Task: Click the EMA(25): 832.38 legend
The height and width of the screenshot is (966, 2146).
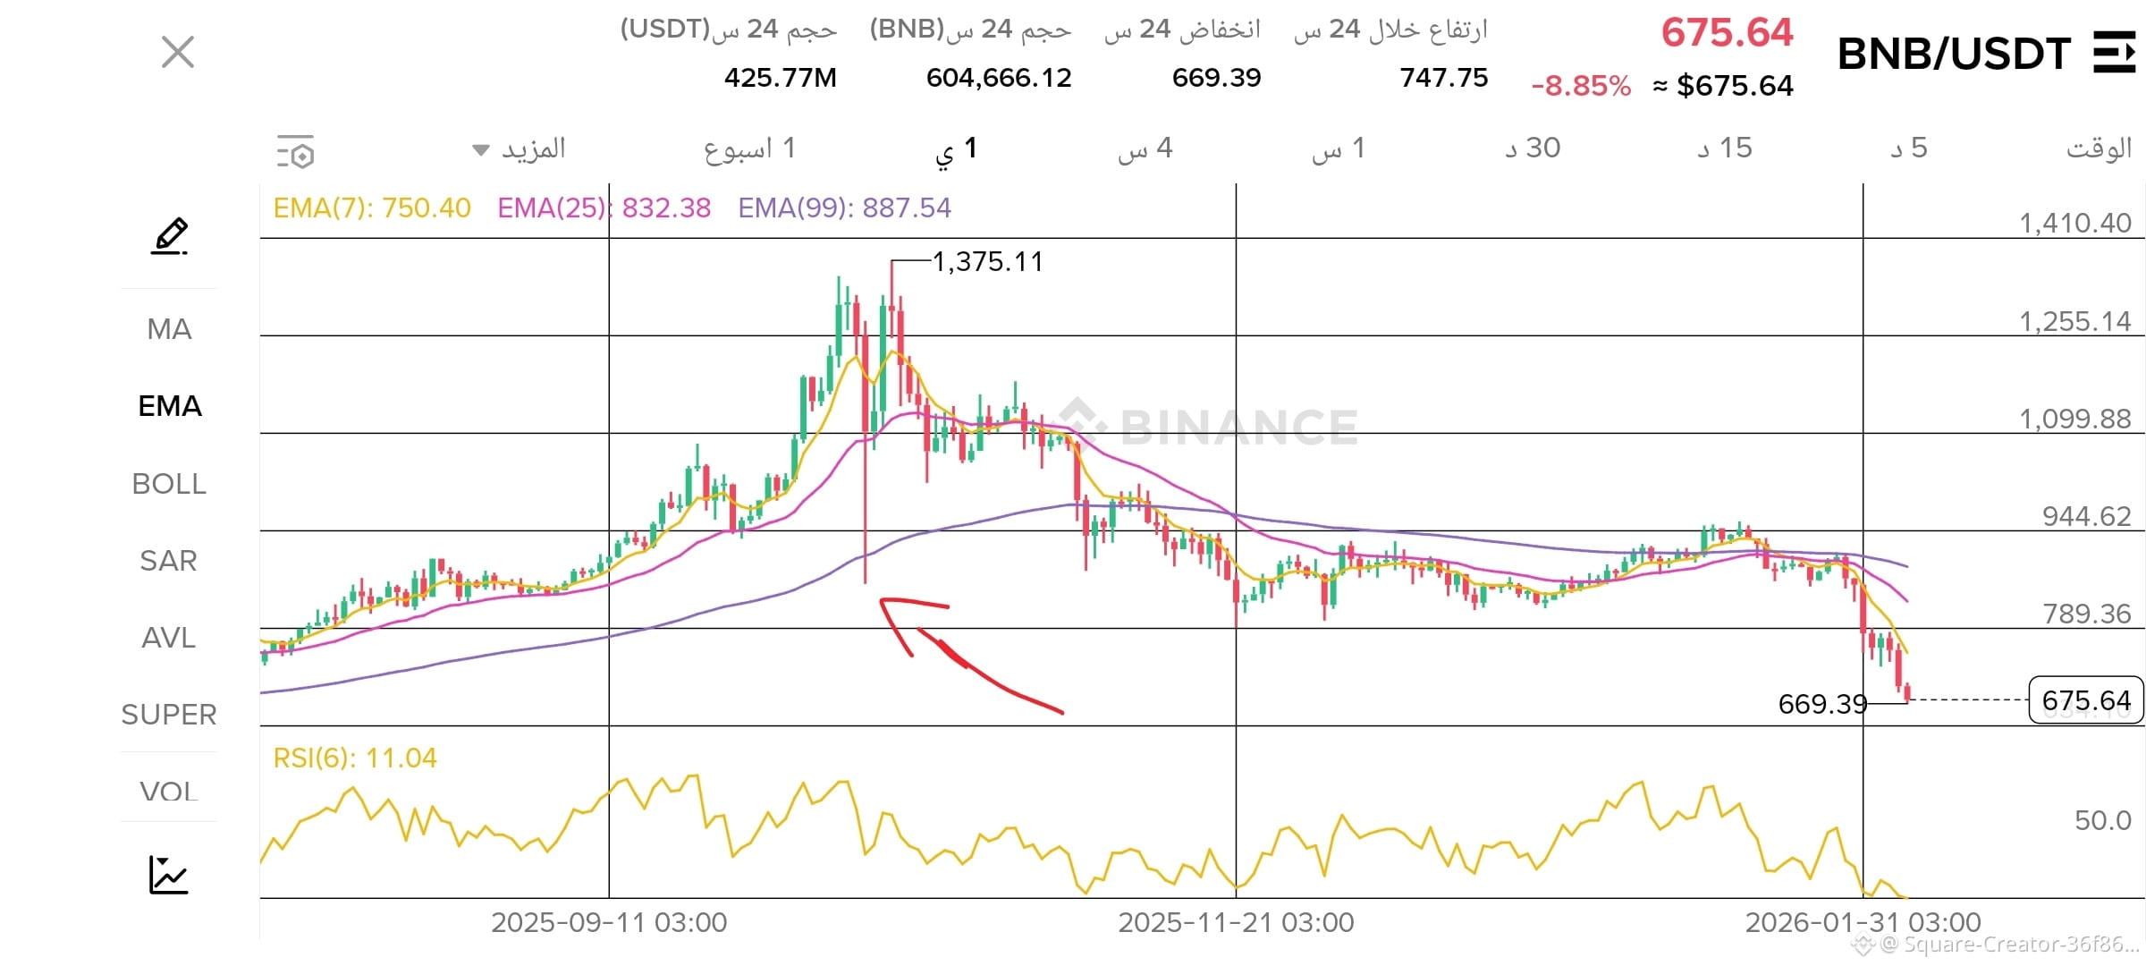Action: [604, 208]
